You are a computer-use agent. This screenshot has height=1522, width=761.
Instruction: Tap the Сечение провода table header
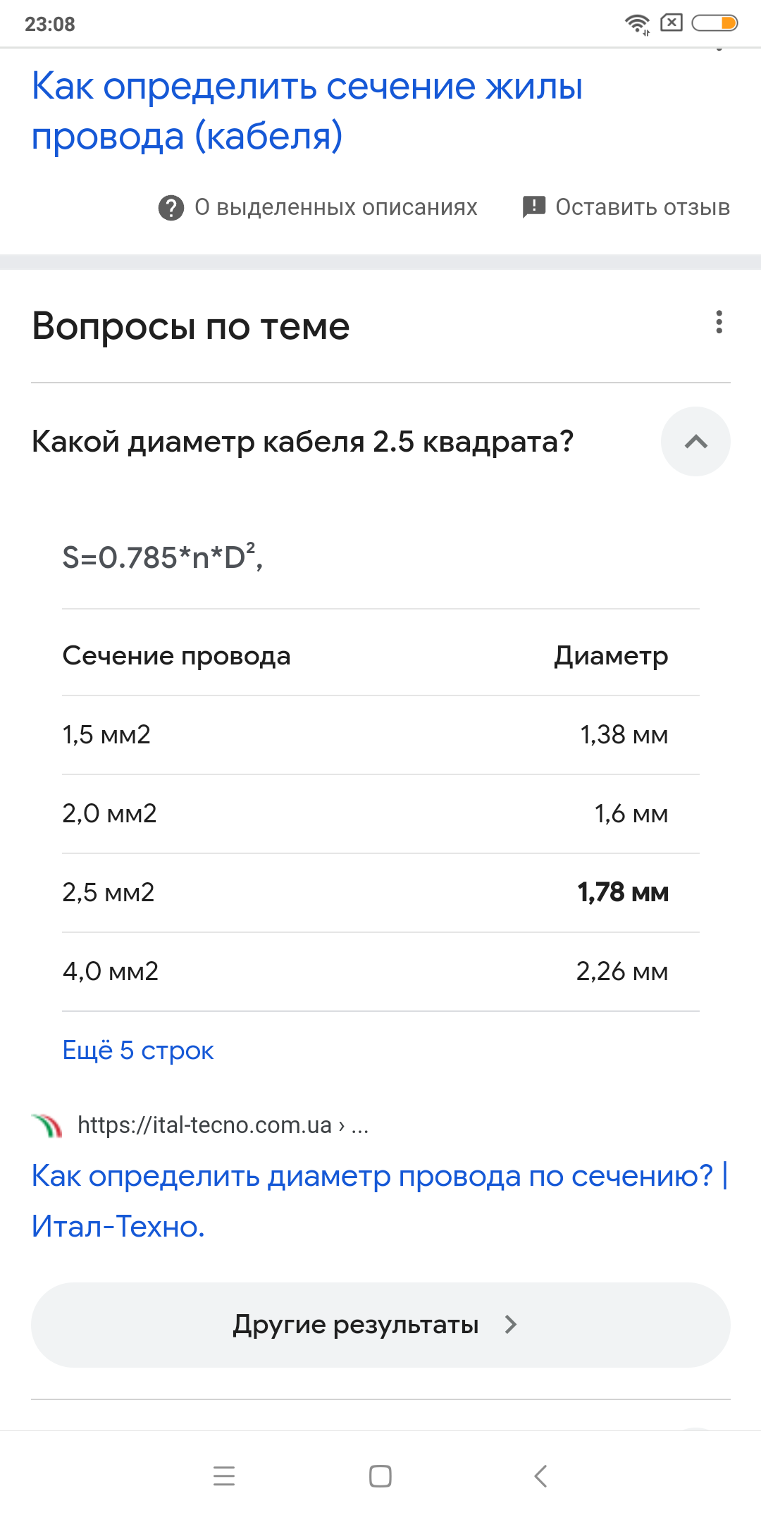pyautogui.click(x=176, y=656)
